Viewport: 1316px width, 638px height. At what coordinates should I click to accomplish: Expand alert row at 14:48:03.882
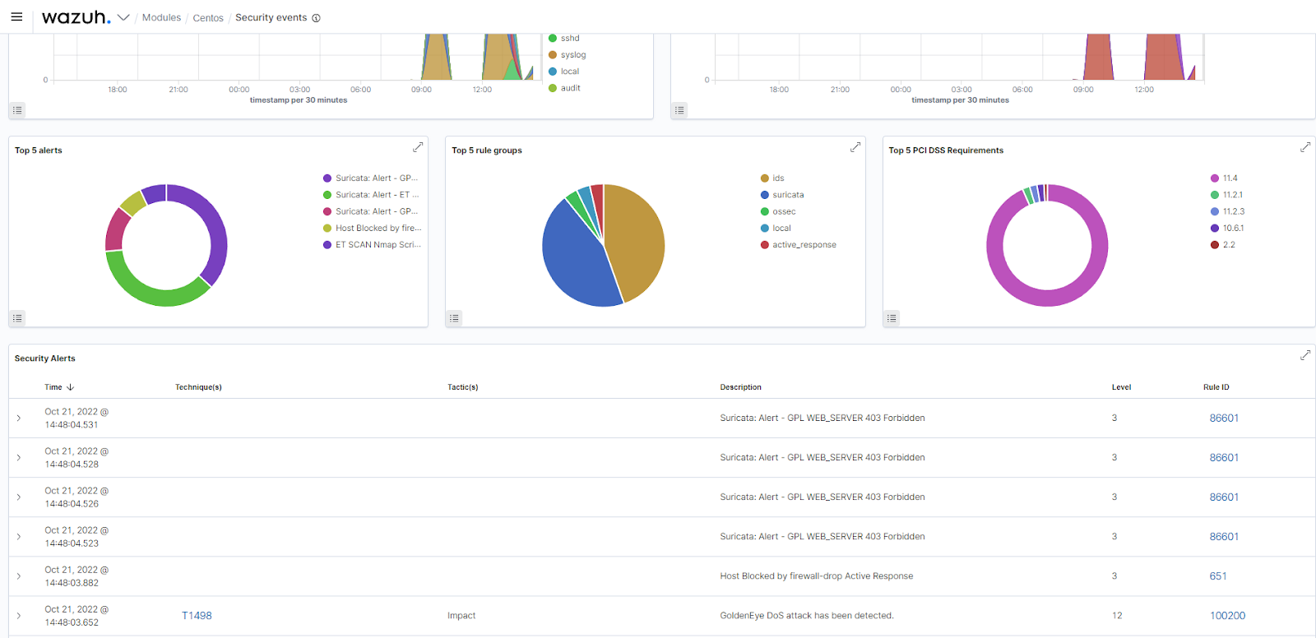pos(19,576)
